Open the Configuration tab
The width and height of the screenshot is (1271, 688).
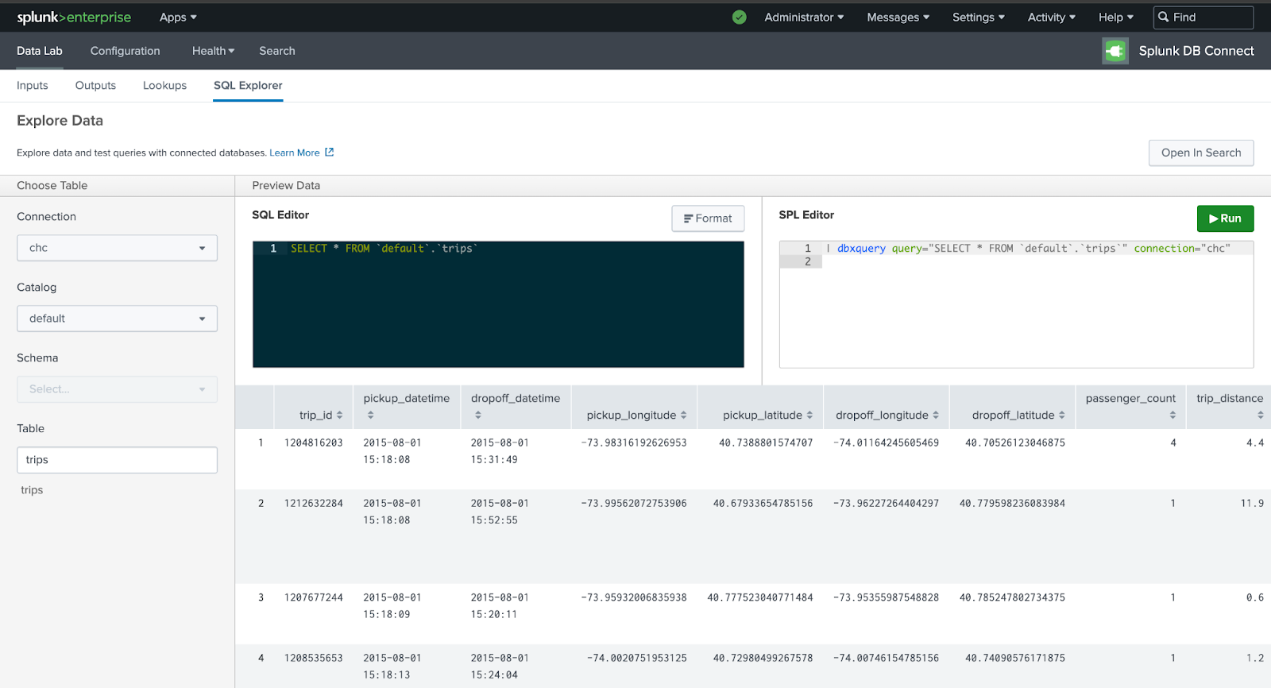pos(125,51)
